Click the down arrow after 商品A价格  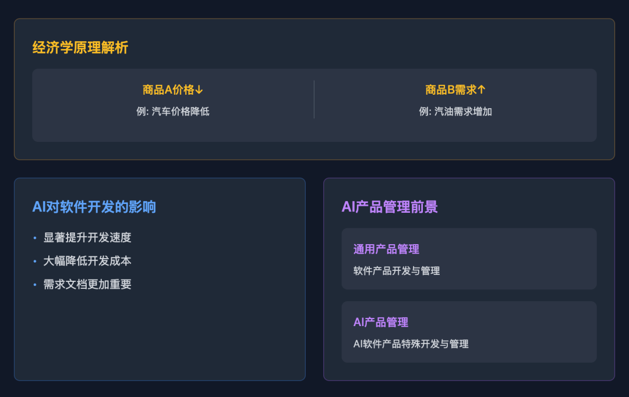(199, 90)
